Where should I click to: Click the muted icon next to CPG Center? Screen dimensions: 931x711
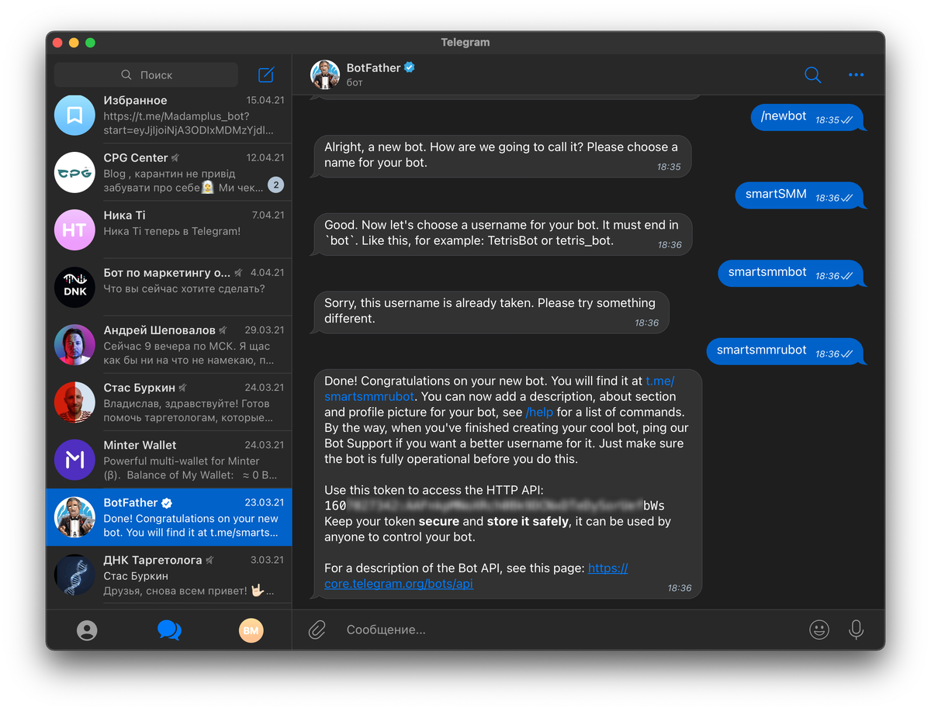click(x=175, y=158)
